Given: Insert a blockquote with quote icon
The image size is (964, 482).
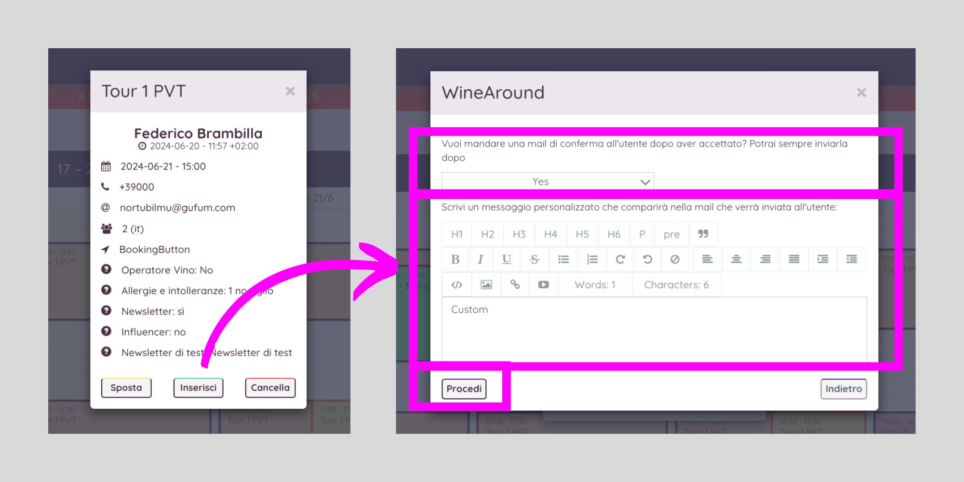Looking at the screenshot, I should tap(703, 234).
